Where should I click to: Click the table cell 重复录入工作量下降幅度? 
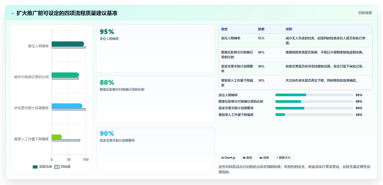[x=237, y=83]
